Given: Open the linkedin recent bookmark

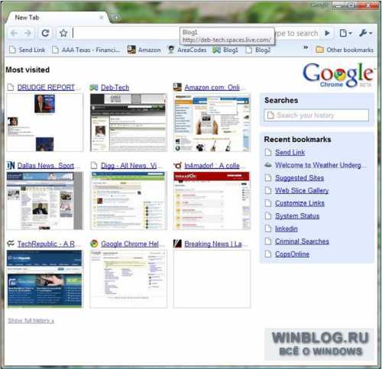Looking at the screenshot, I should [286, 228].
